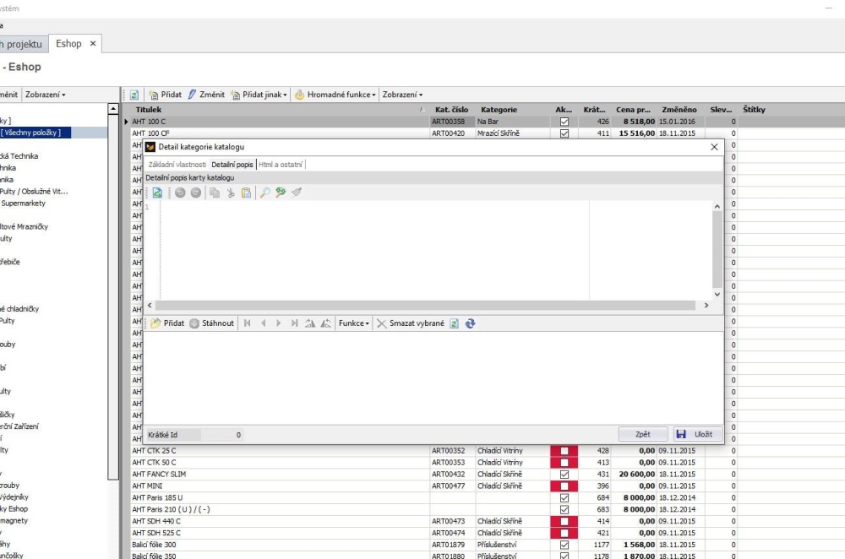Image resolution: width=845 pixels, height=559 pixels.
Task: Click the sort ascending icon before Funkce
Action: coord(310,323)
